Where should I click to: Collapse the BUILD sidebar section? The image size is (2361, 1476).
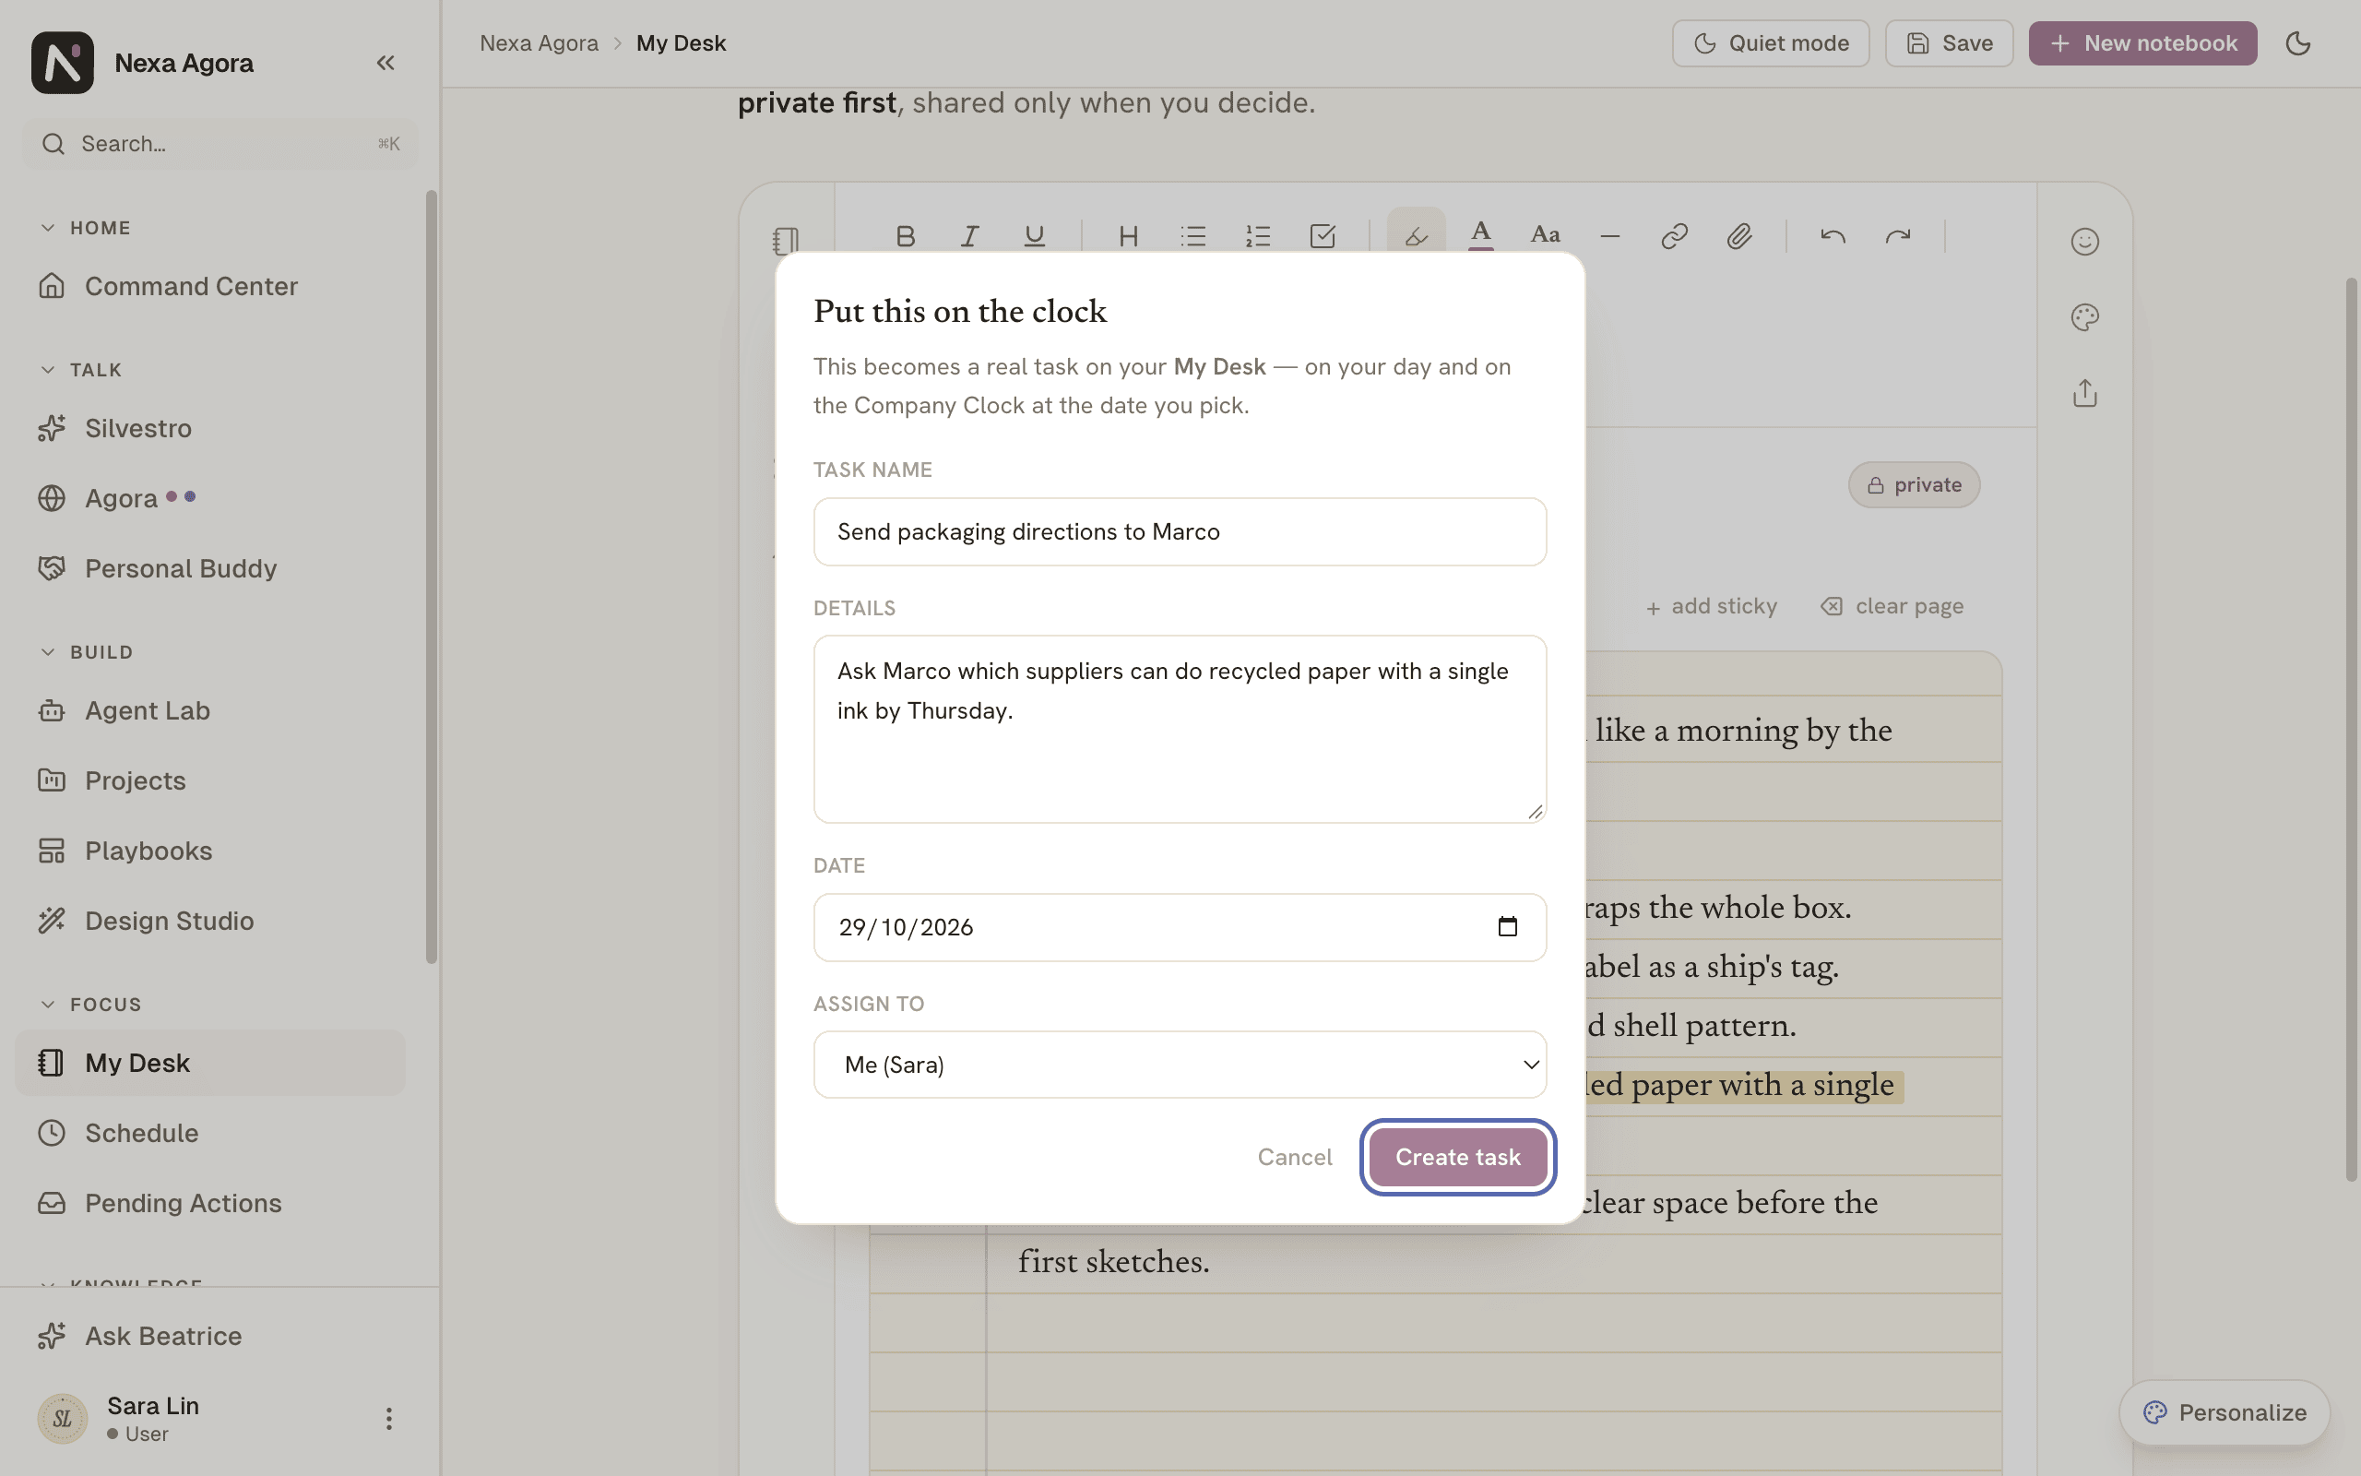click(86, 652)
